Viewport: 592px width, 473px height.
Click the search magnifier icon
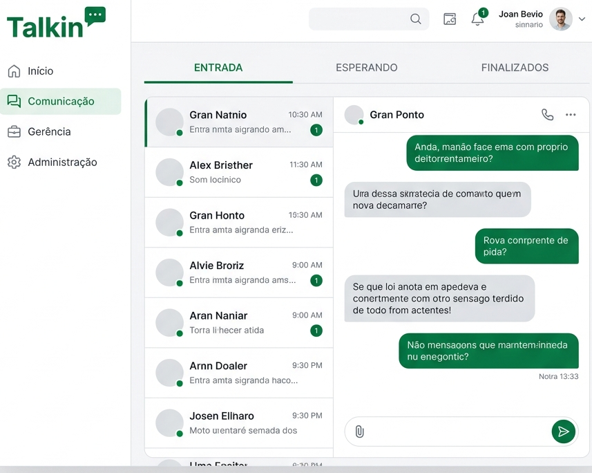pos(415,19)
